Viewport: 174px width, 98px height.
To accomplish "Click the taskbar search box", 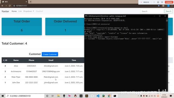I will coord(25,96).
